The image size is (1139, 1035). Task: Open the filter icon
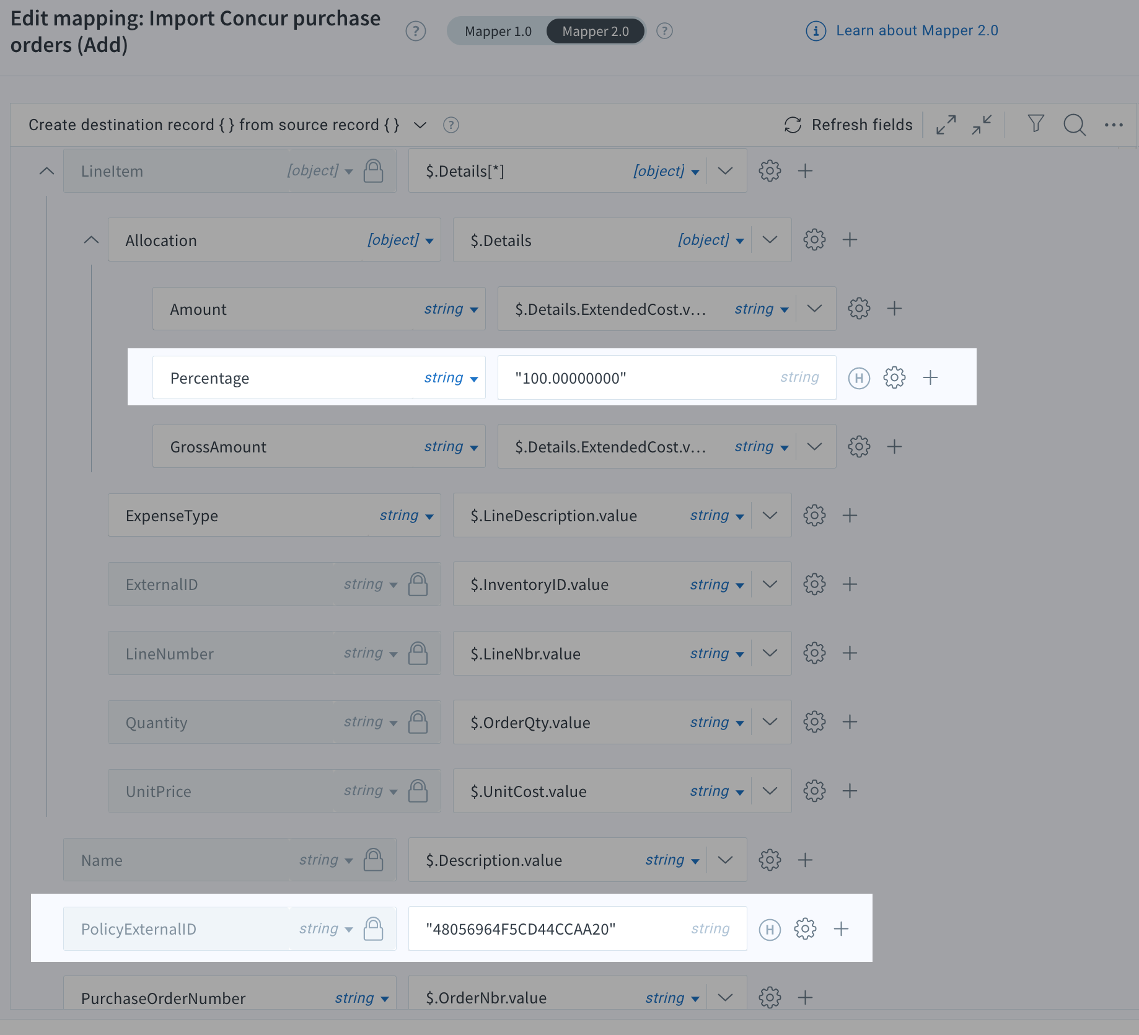[x=1036, y=124]
